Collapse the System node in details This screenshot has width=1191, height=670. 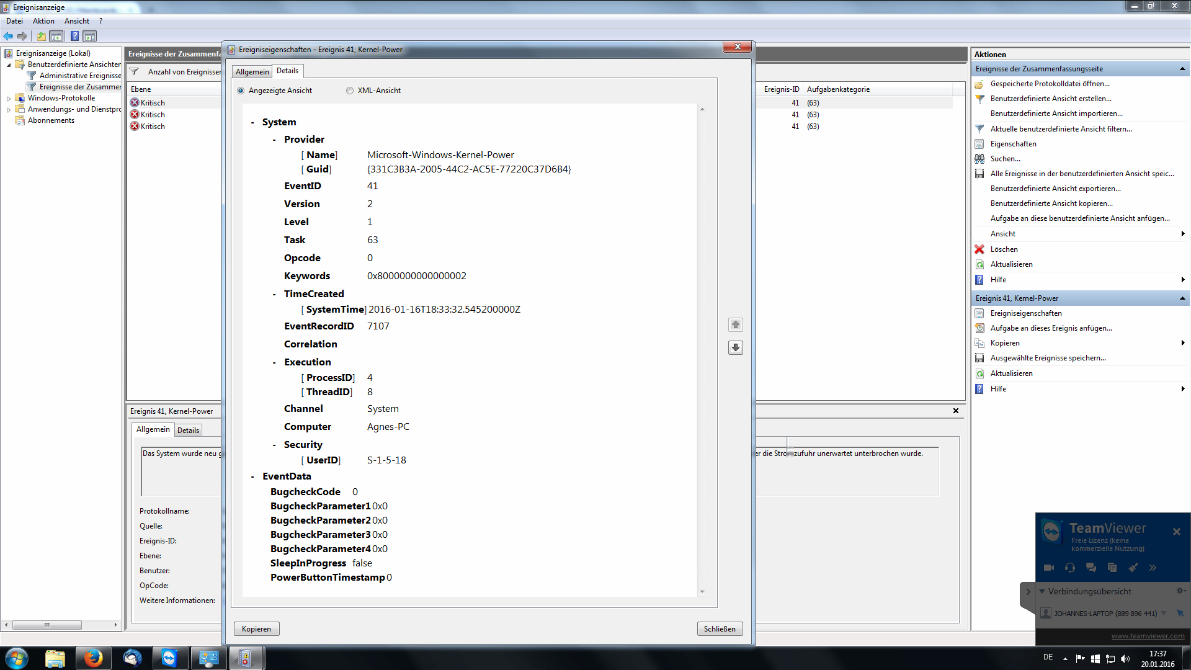pos(252,123)
